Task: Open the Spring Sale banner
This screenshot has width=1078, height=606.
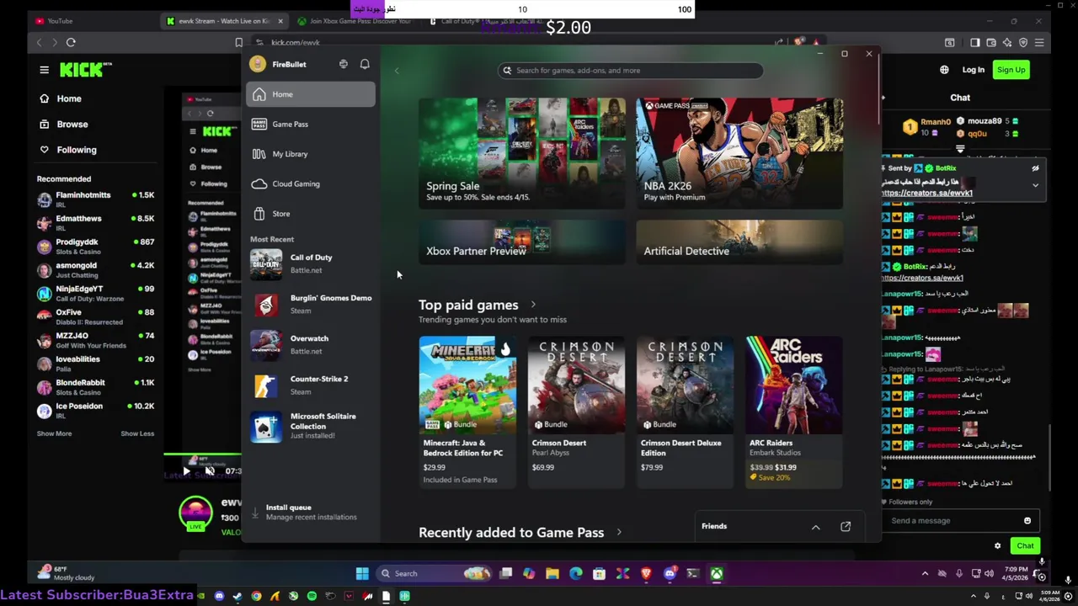Action: tap(522, 153)
